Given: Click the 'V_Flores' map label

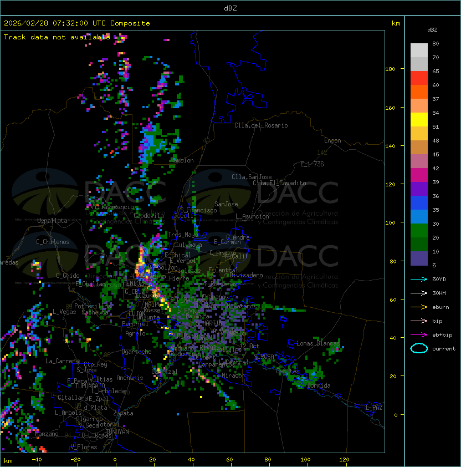Looking at the screenshot, I should coord(84,447).
